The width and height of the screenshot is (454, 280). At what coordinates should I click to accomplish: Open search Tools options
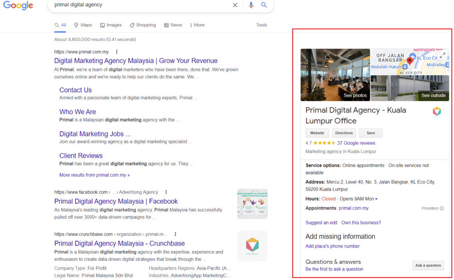262,25
